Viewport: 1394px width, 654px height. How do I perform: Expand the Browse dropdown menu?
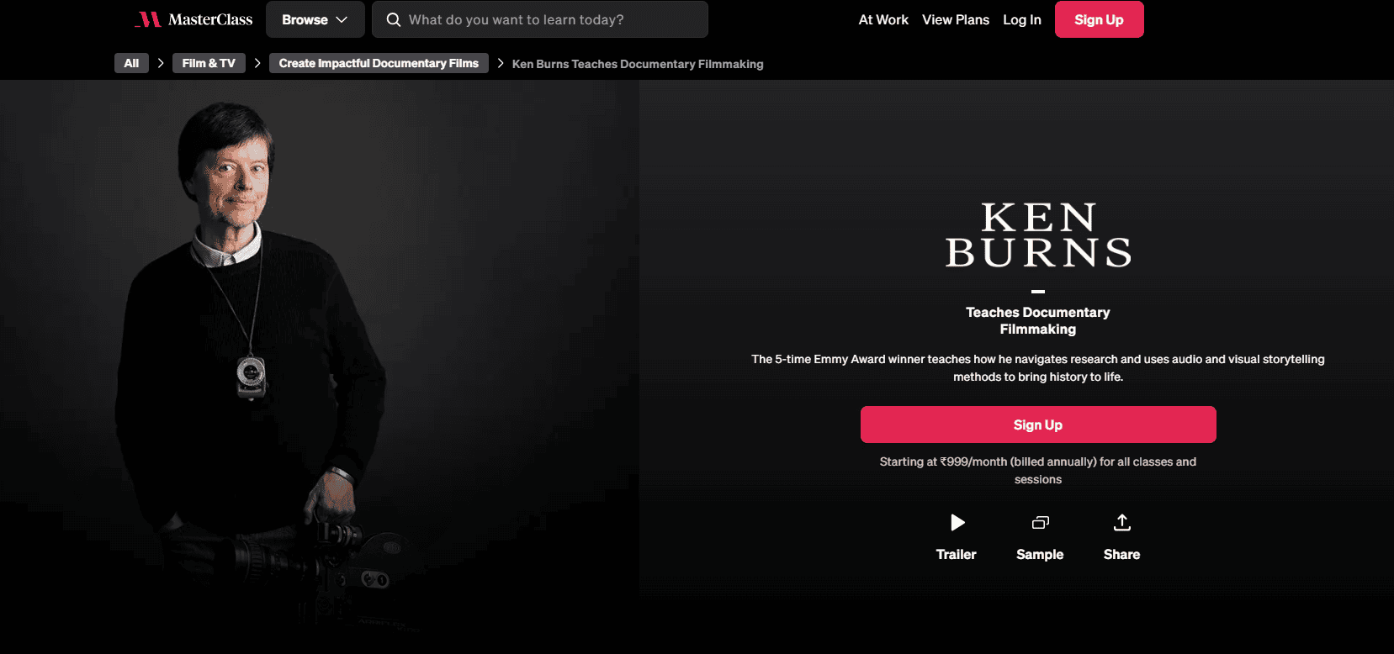[315, 19]
